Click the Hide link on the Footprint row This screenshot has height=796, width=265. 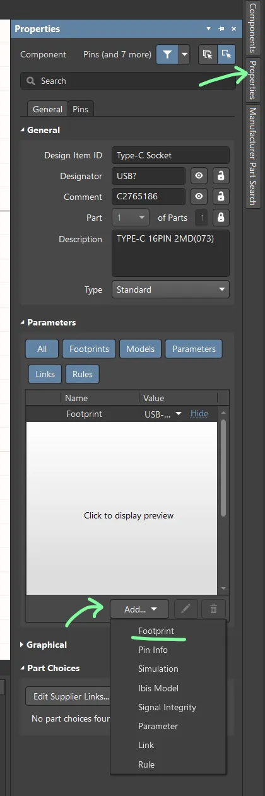pyautogui.click(x=199, y=414)
